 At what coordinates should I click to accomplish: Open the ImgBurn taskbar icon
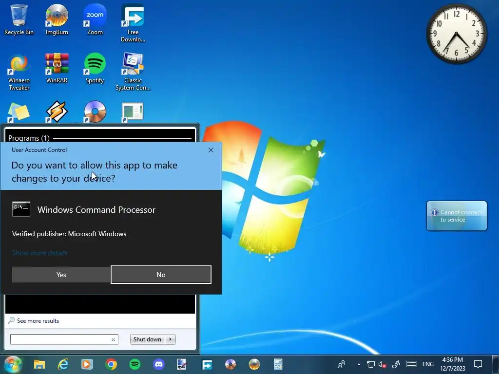pos(254,364)
